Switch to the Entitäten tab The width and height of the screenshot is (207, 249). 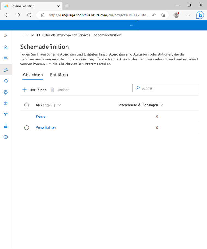tap(59, 75)
